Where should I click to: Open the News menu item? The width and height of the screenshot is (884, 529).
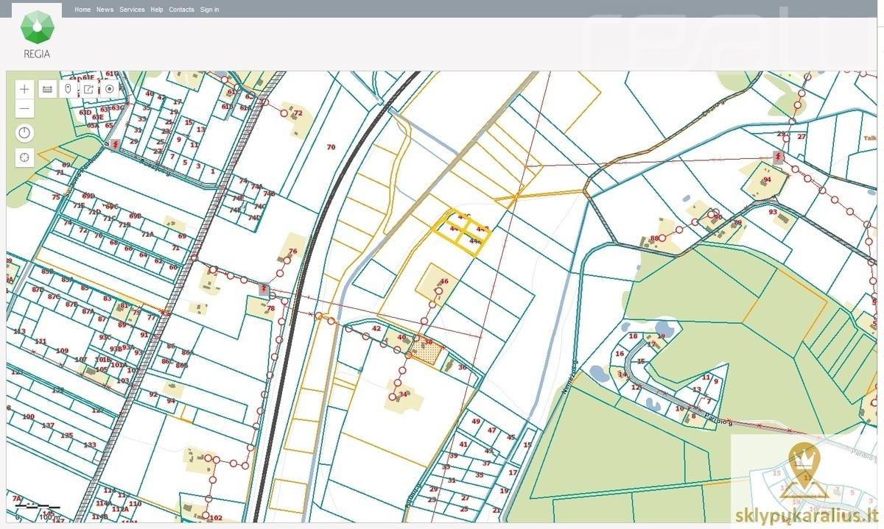tap(105, 10)
